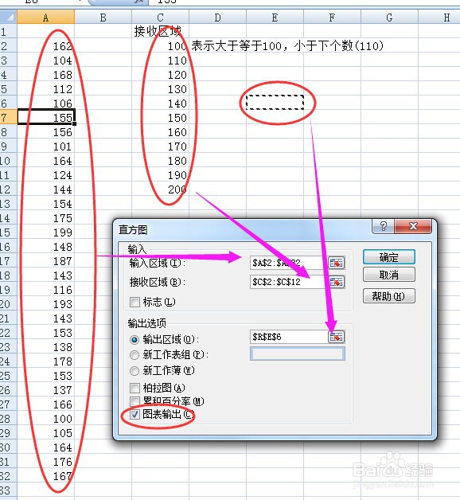Click the note text 表示大于等于100

pyautogui.click(x=236, y=46)
